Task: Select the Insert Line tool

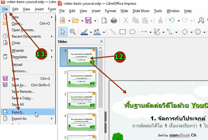Action: tap(113, 32)
